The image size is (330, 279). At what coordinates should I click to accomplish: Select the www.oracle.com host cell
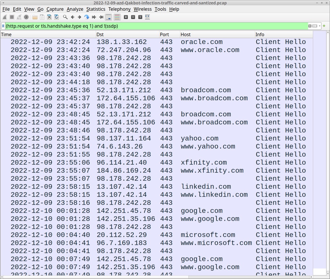point(210,50)
